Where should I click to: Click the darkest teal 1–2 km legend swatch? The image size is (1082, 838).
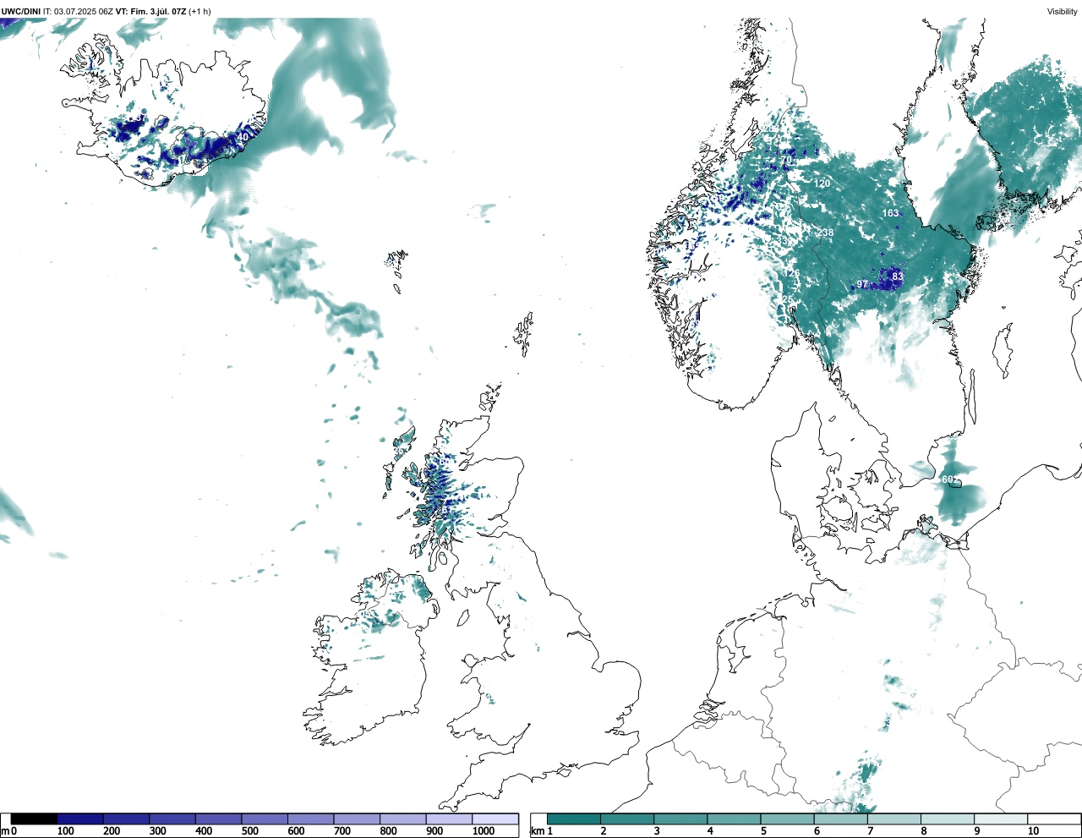coord(574,819)
